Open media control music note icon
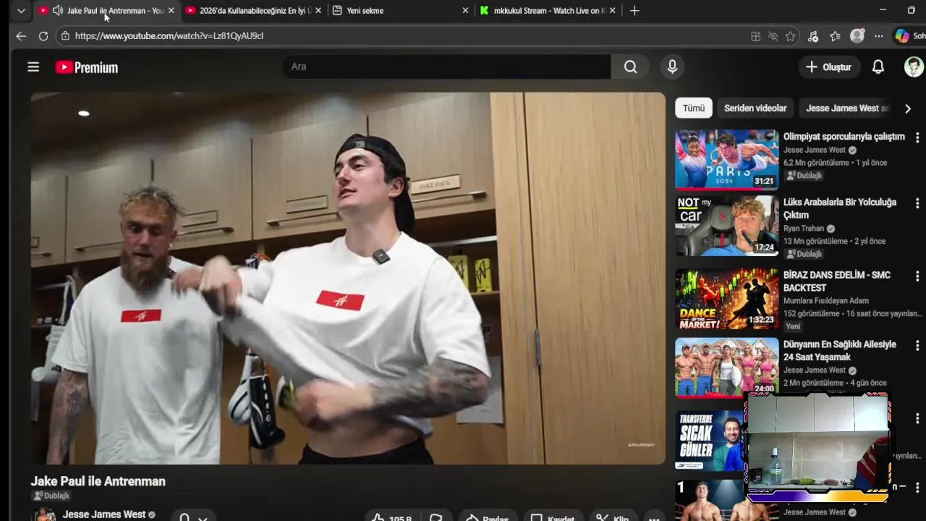Image resolution: width=926 pixels, height=521 pixels. [x=813, y=36]
